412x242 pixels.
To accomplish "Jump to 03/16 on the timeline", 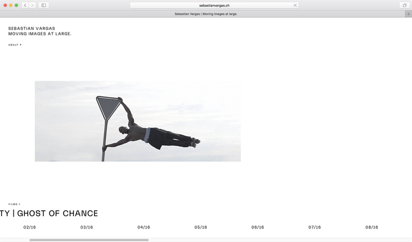I will pyautogui.click(x=87, y=227).
